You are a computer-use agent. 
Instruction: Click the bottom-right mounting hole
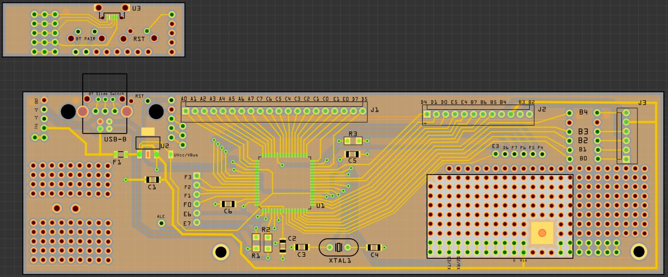tap(639, 252)
